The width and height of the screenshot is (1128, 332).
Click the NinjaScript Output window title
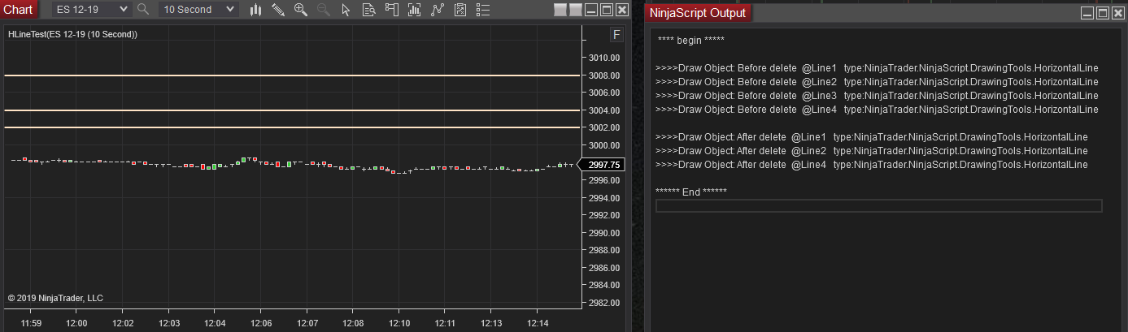click(697, 12)
